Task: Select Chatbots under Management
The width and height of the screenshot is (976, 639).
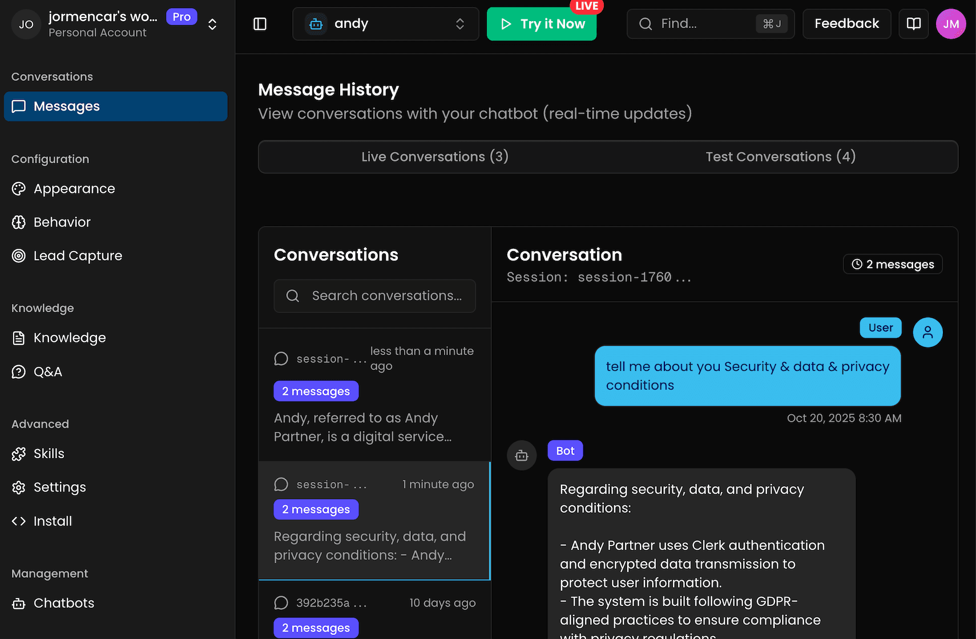Action: (x=63, y=604)
